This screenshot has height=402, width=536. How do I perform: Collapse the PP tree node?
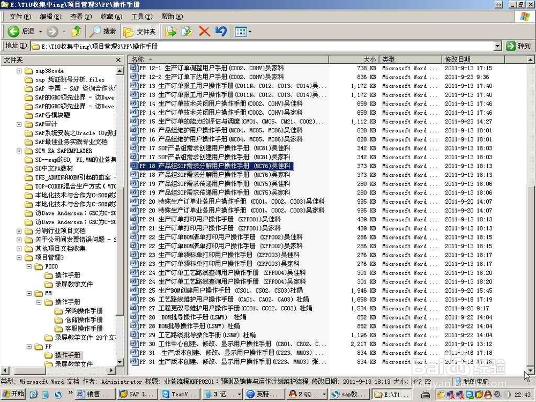(29, 346)
